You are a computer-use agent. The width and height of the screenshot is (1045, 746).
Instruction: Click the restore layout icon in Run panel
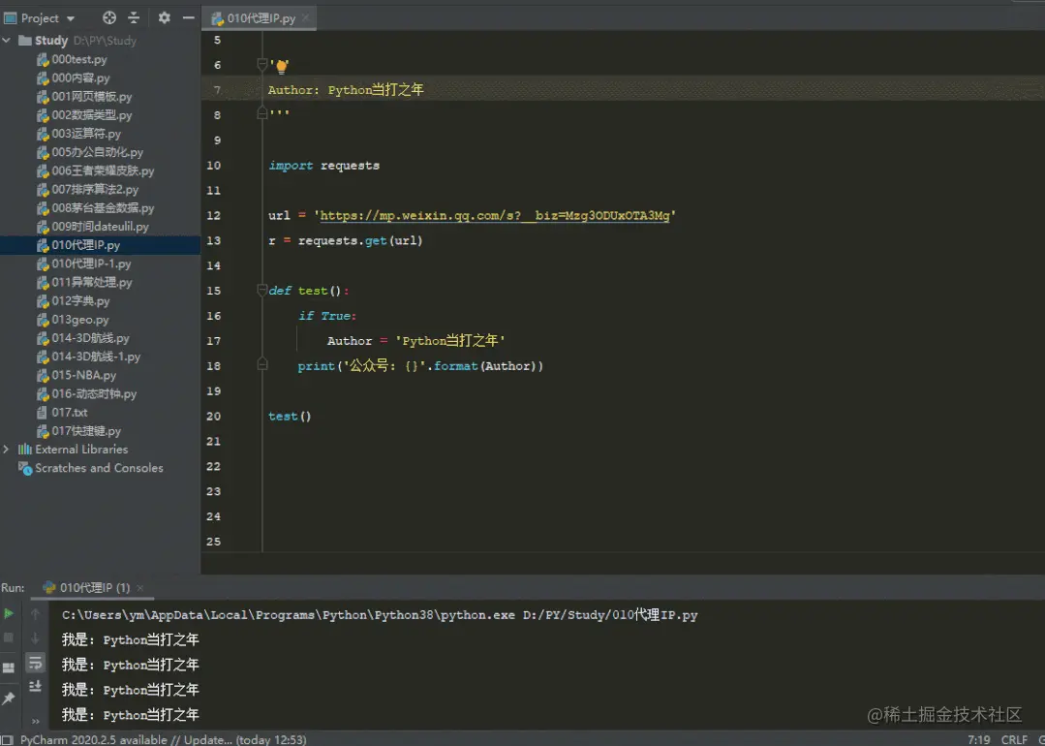pos(9,668)
